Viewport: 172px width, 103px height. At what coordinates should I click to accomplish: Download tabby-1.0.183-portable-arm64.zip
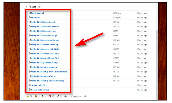coord(46,58)
